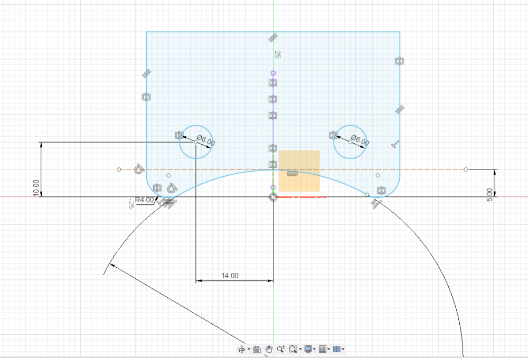528x358 pixels.
Task: Open Display Settings monitor icon
Action: tap(308, 349)
